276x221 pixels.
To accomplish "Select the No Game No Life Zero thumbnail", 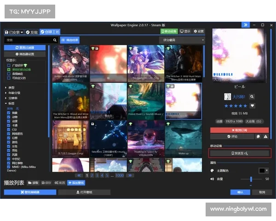I will [146, 64].
